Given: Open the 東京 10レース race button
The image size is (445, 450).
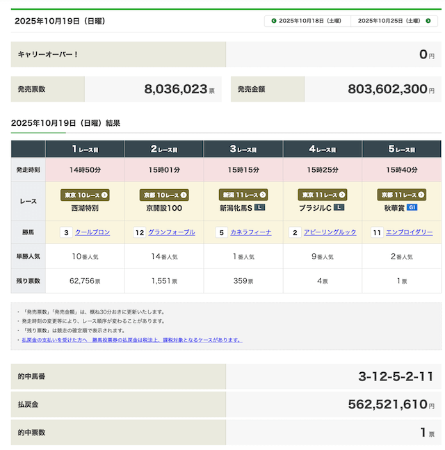Looking at the screenshot, I should click(85, 195).
